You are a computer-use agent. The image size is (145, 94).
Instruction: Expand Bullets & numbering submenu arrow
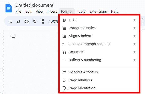point(135,60)
